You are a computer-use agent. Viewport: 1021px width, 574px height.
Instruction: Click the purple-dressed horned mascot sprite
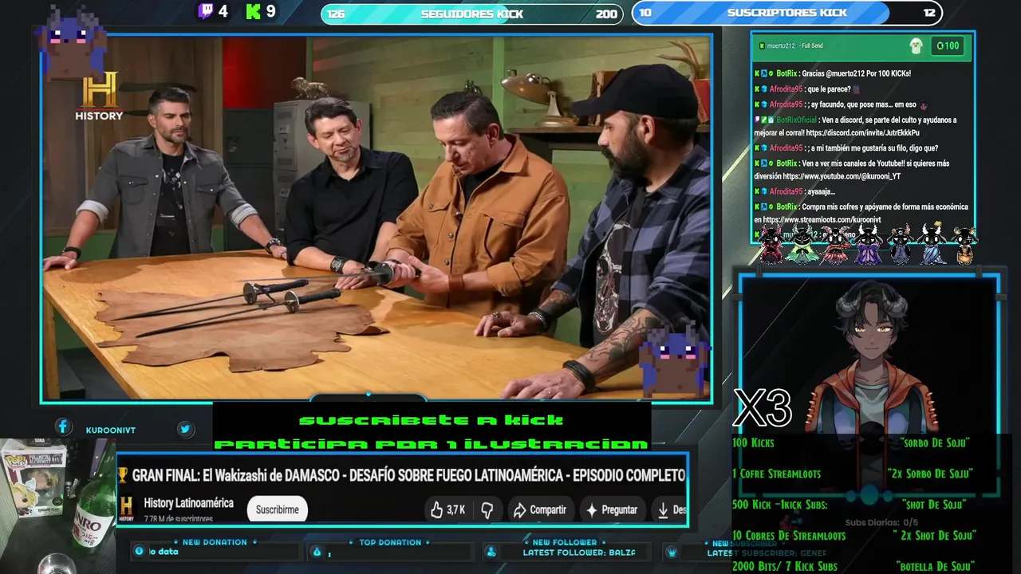coord(867,244)
